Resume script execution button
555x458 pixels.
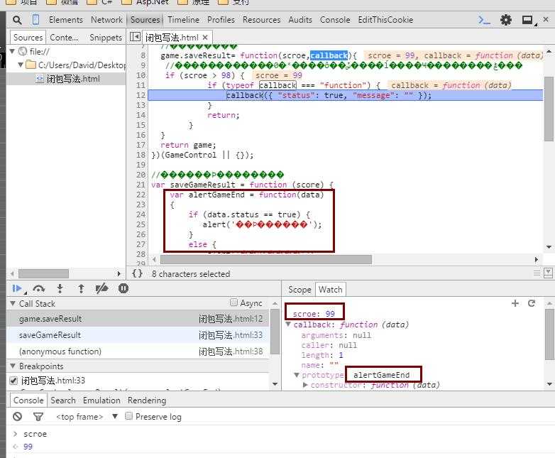point(16,289)
